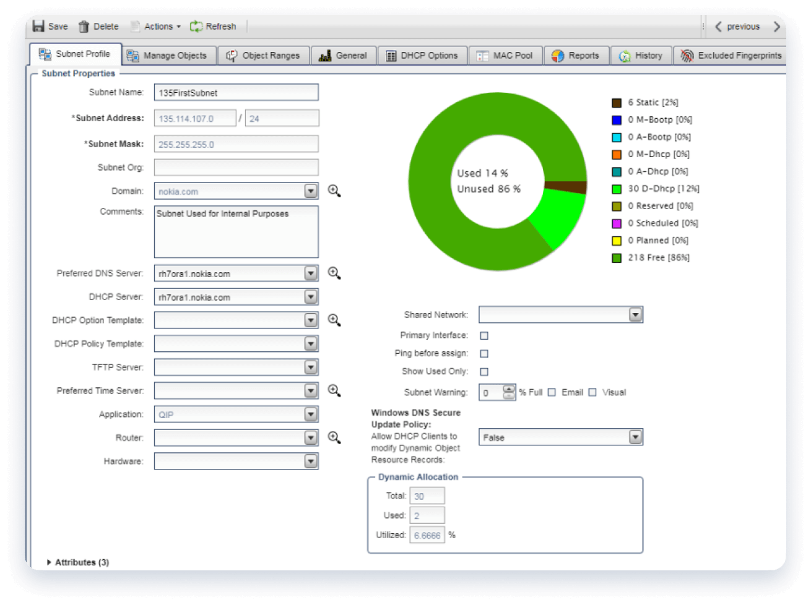Image resolution: width=811 pixels, height=605 pixels.
Task: Click the Delete trash icon
Action: (x=83, y=26)
